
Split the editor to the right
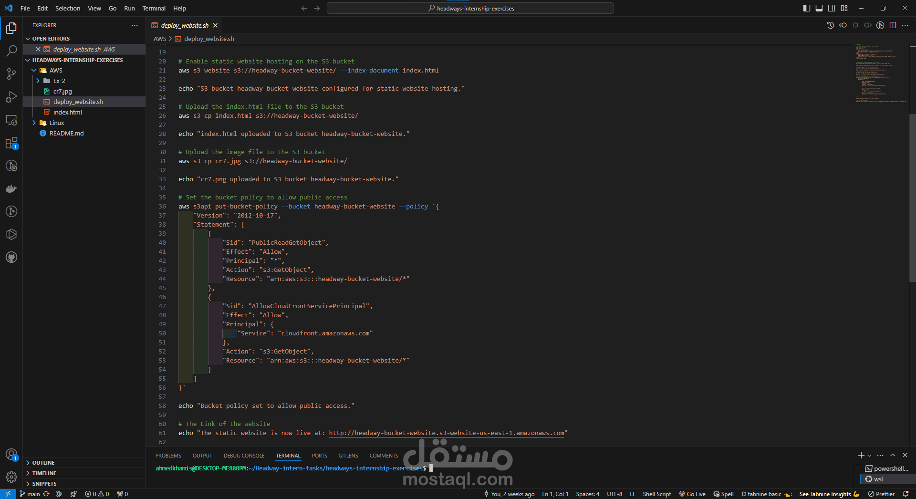893,25
